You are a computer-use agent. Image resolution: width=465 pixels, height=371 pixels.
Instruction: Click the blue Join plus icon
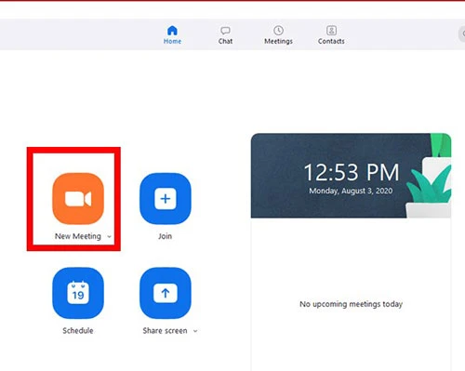166,198
